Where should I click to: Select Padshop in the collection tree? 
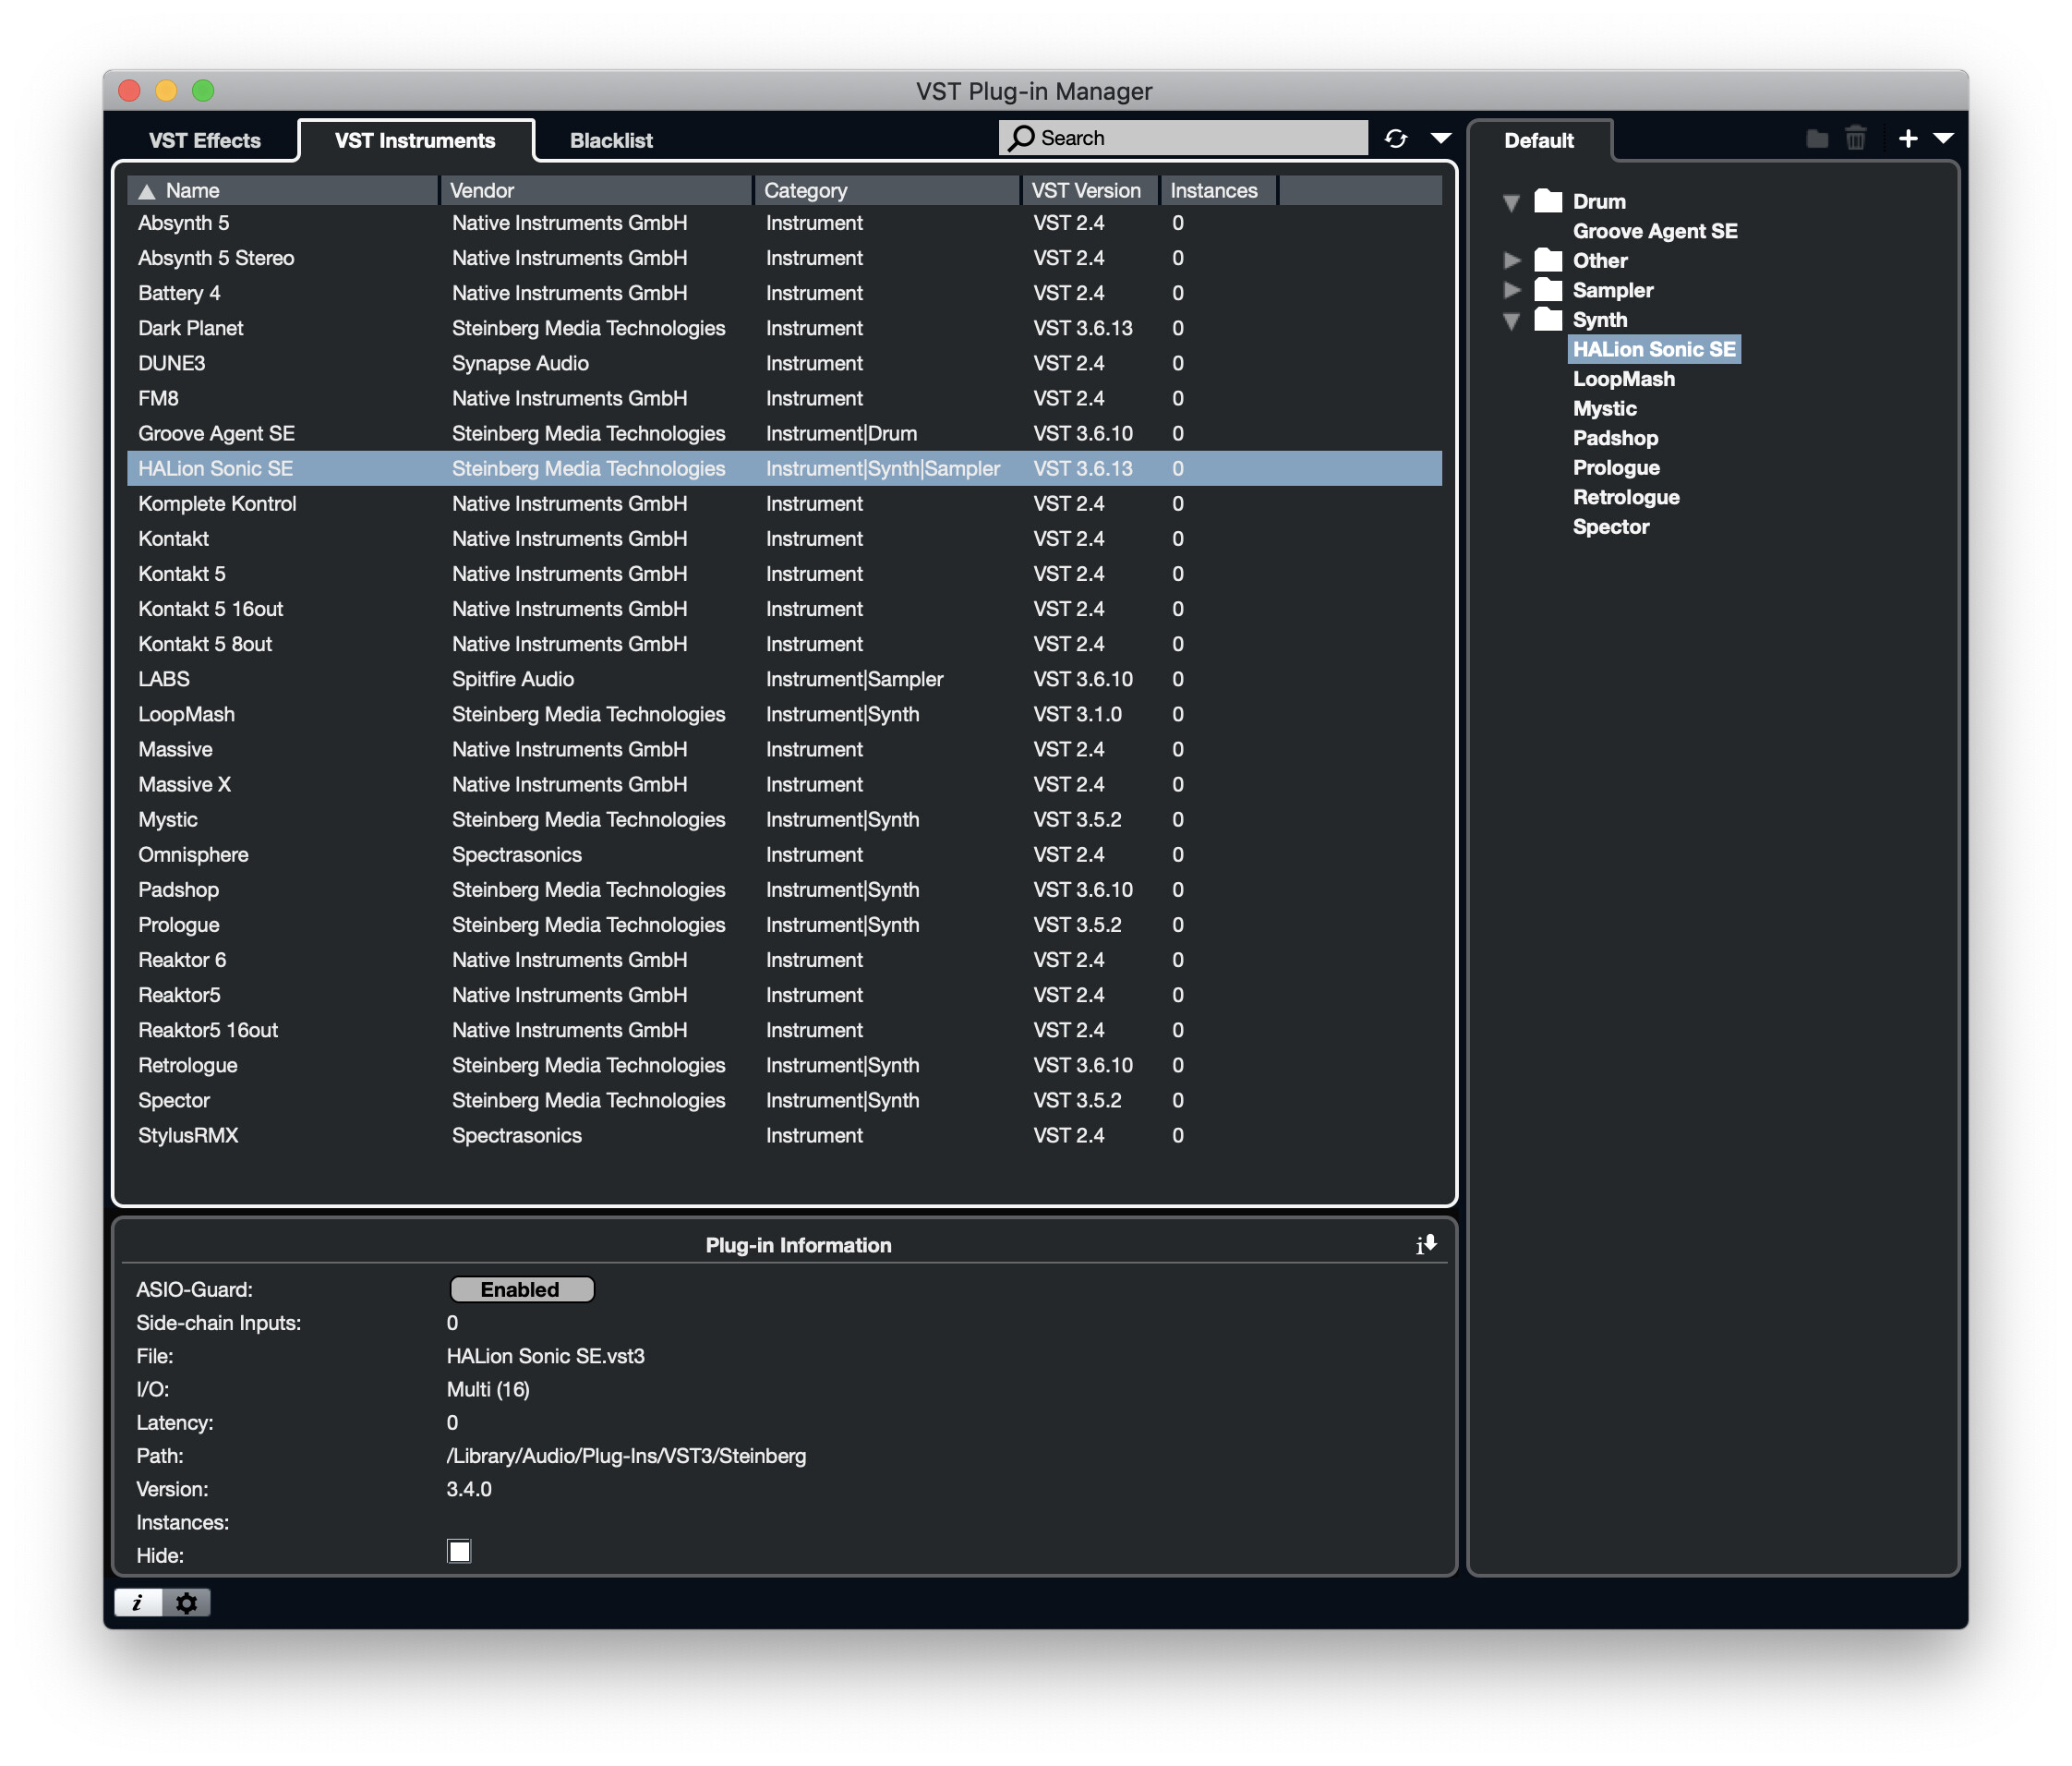1615,438
